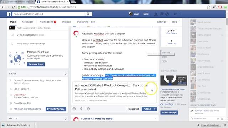
Task: Click the Home link in header
Action: click(x=145, y=14)
